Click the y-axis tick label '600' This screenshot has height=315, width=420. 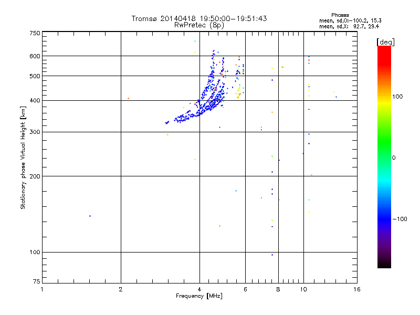click(35, 56)
